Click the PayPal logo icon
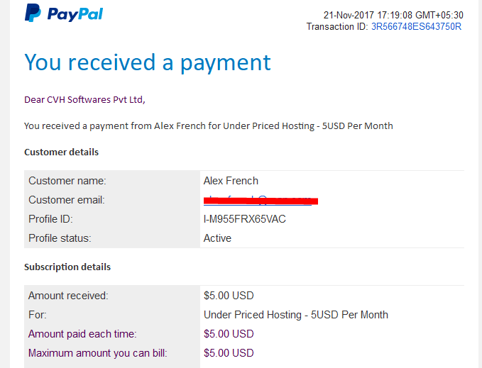This screenshot has height=368, width=482. pos(33,13)
